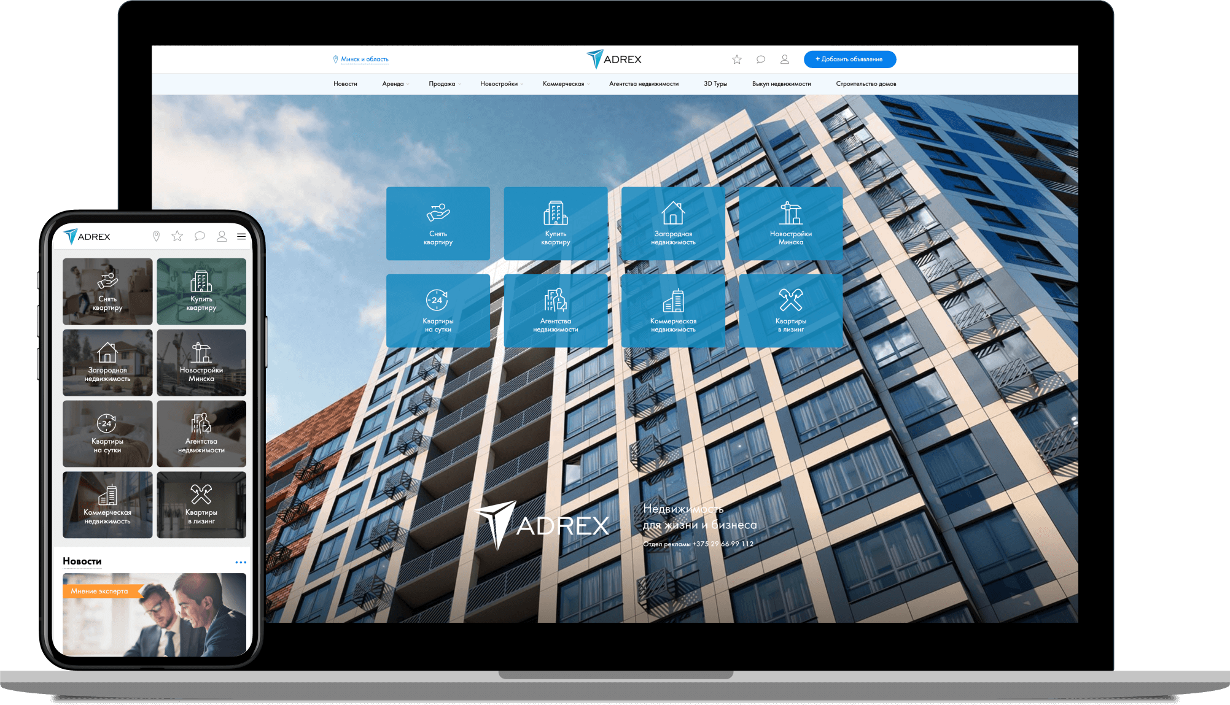Click the ADREX logo in desktop header

point(614,59)
